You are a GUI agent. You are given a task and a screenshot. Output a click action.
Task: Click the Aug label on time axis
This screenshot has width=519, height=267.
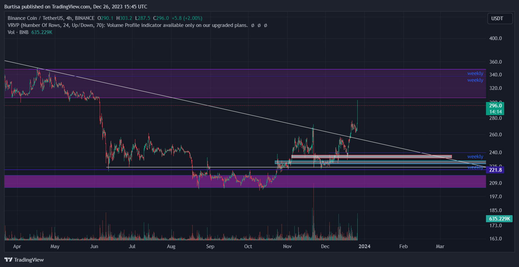coord(171,246)
